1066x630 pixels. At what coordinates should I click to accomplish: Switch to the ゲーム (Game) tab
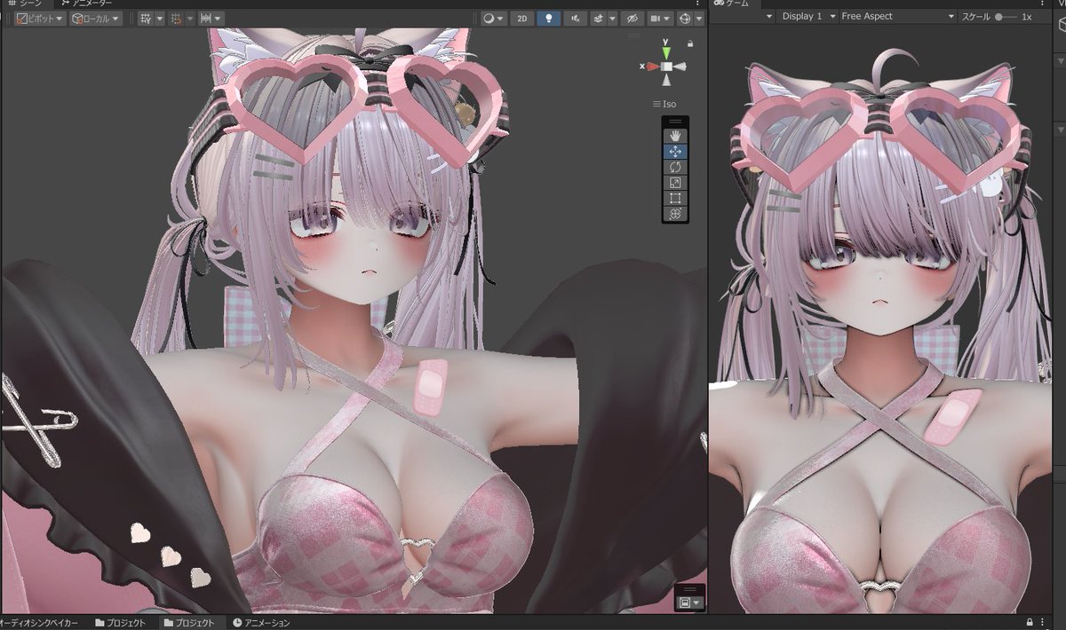[x=733, y=4]
